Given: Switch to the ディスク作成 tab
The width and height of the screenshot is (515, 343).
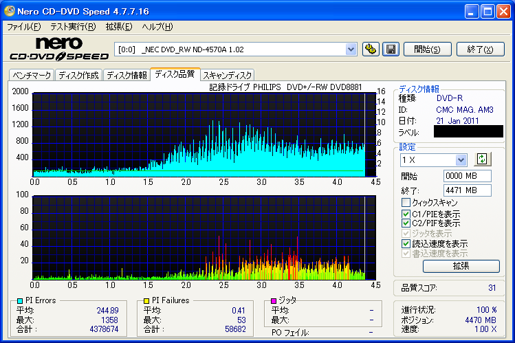Looking at the screenshot, I should click(78, 75).
